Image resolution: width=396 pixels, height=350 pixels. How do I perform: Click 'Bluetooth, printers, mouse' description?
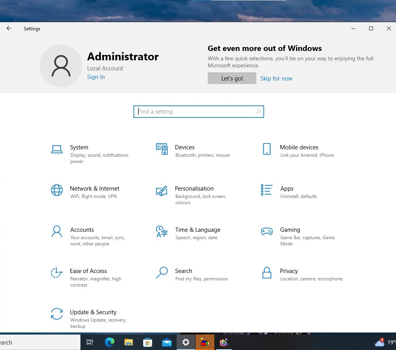click(202, 155)
